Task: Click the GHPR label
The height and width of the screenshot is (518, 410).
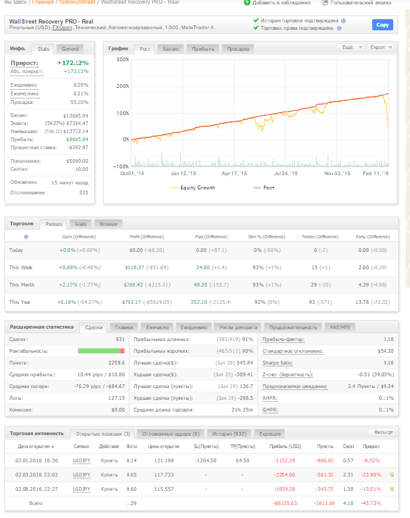Action: pyautogui.click(x=270, y=410)
